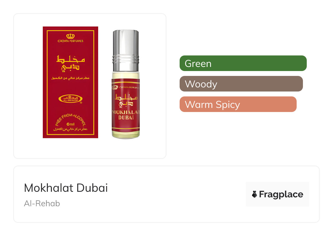The width and height of the screenshot is (333, 236).
Task: Click the Arabic calligraphy on the bottle label
Action: point(124,101)
